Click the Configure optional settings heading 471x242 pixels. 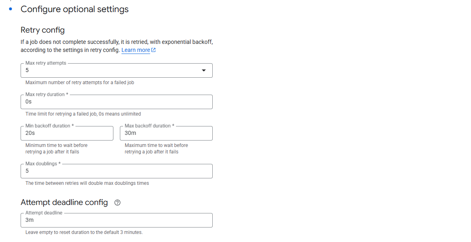pyautogui.click(x=75, y=9)
